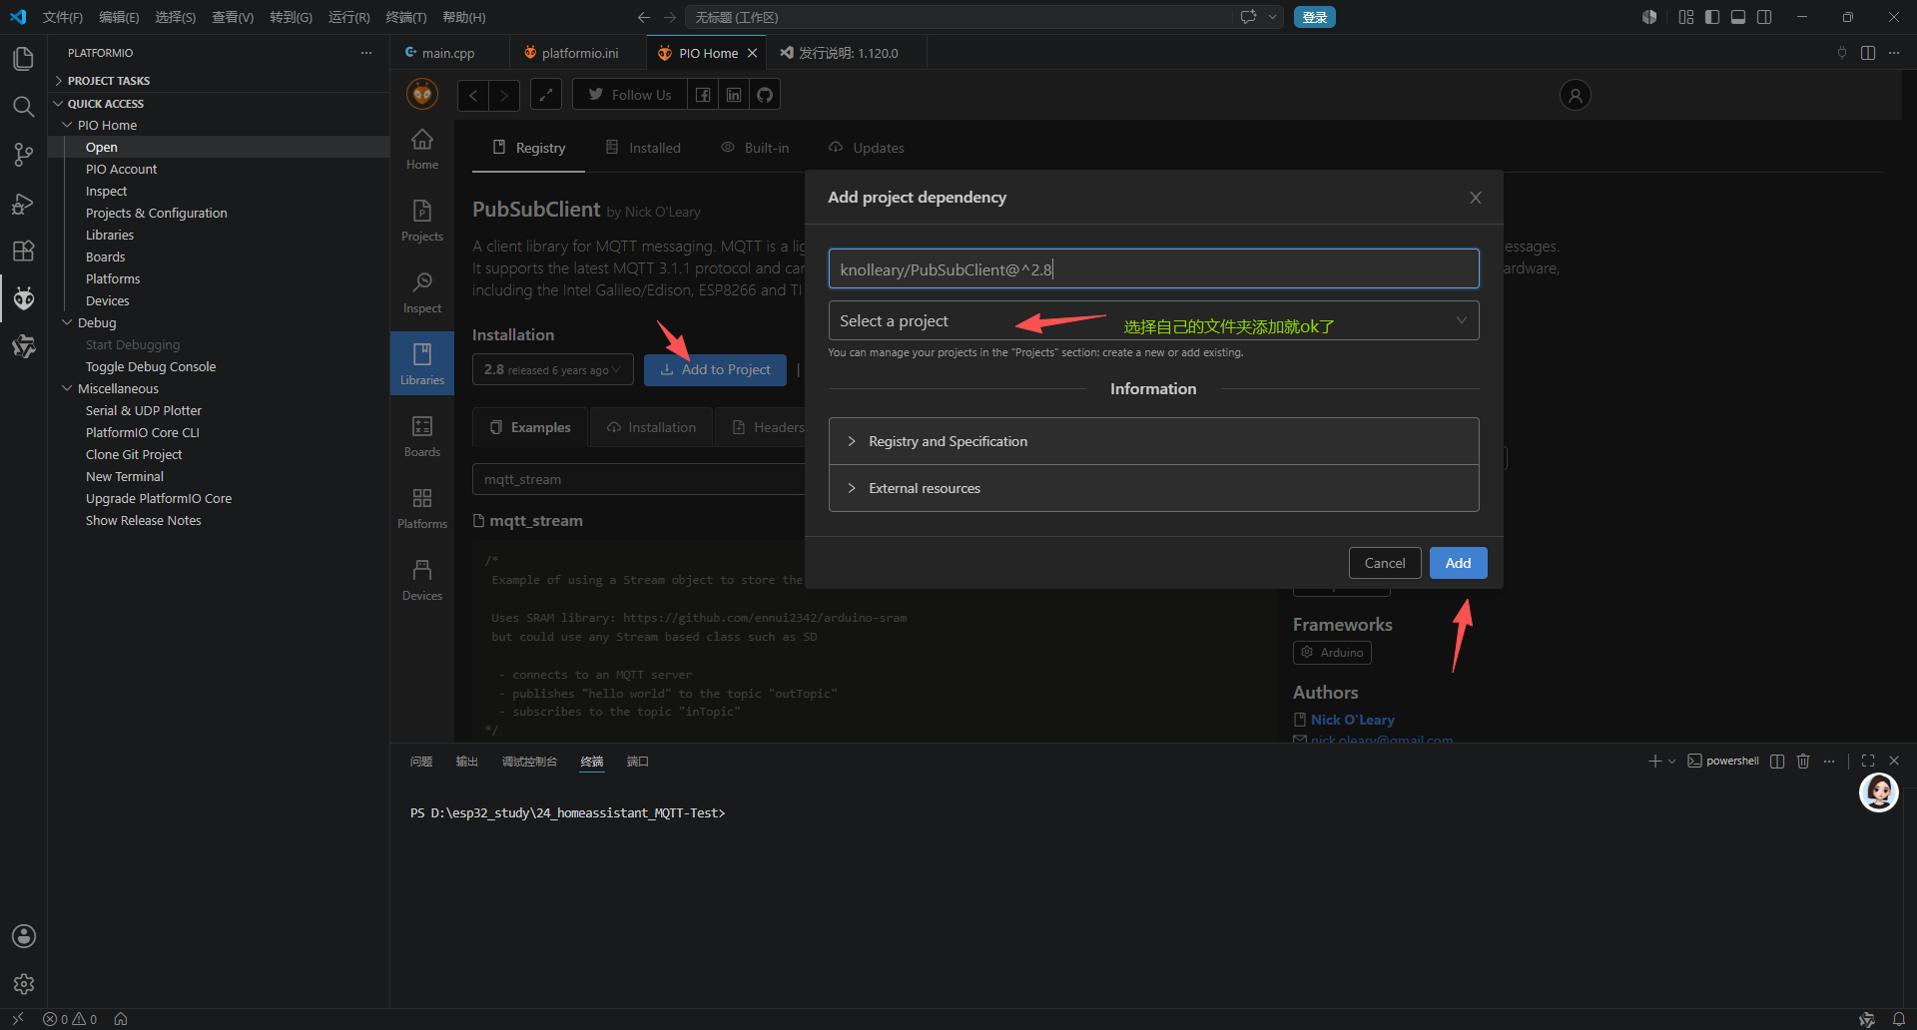This screenshot has height=1030, width=1917.
Task: Go to PIO Home page icon
Action: tap(422, 150)
